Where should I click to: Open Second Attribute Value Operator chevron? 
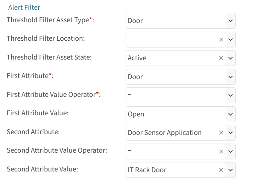click(x=231, y=151)
